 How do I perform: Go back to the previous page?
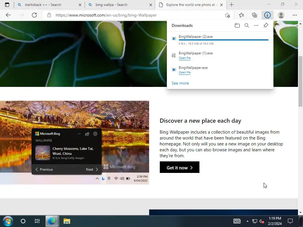pos(8,15)
